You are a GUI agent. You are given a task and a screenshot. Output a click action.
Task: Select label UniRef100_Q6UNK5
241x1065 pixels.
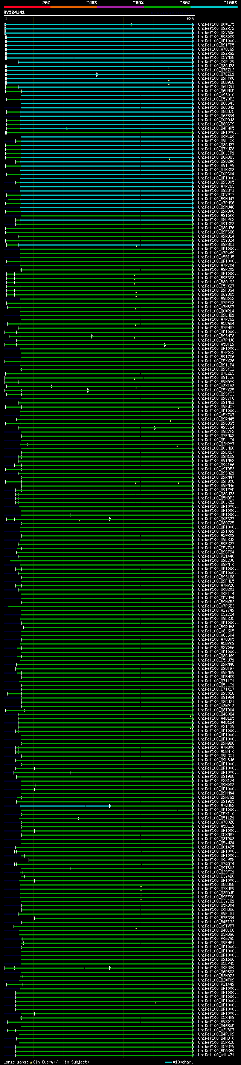(x=216, y=91)
